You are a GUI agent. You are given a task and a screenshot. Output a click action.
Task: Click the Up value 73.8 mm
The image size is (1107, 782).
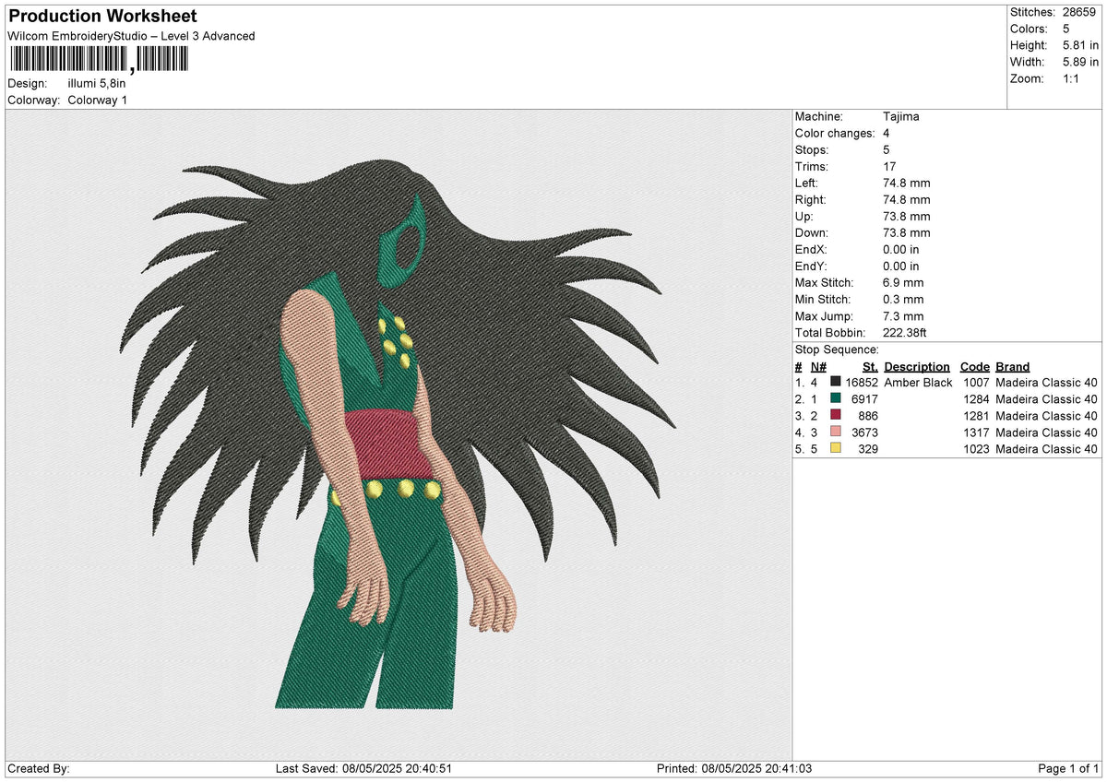point(907,216)
